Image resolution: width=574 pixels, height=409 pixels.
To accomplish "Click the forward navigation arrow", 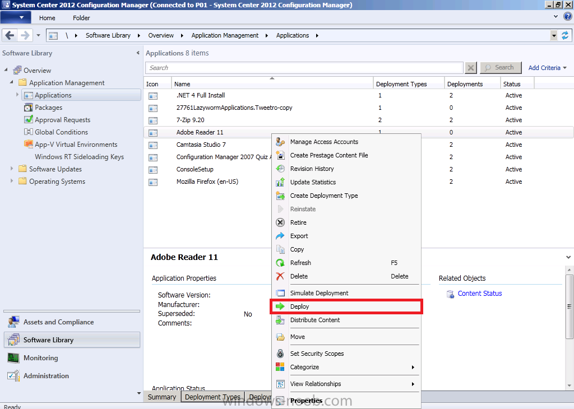I will [25, 35].
